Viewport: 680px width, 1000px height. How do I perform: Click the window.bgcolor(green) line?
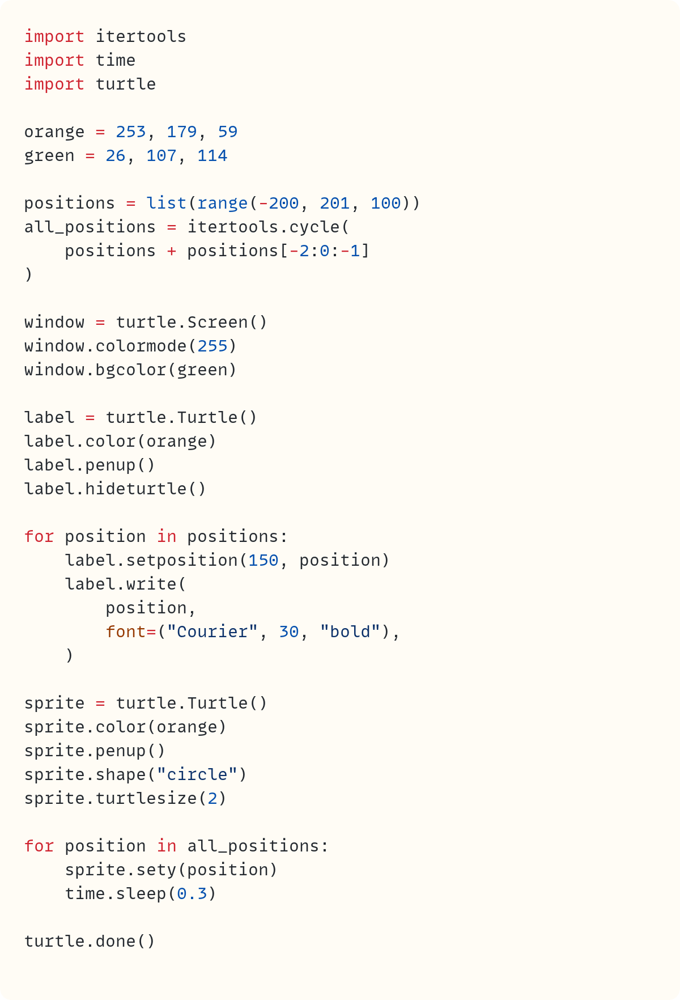point(130,370)
